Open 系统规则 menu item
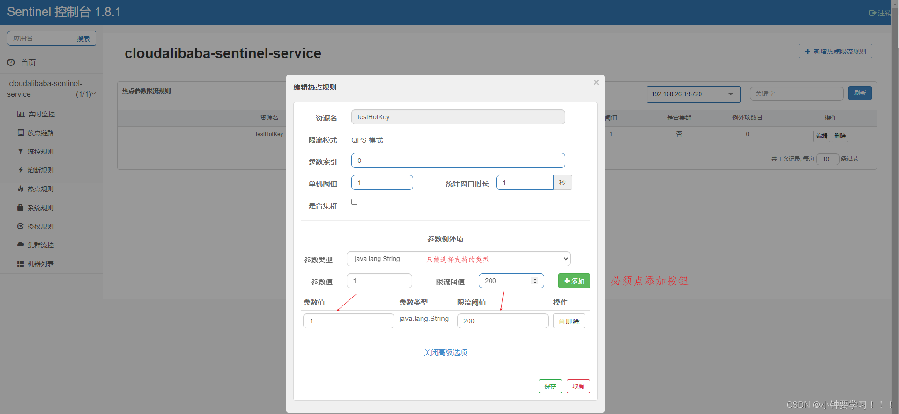This screenshot has width=899, height=414. point(41,208)
